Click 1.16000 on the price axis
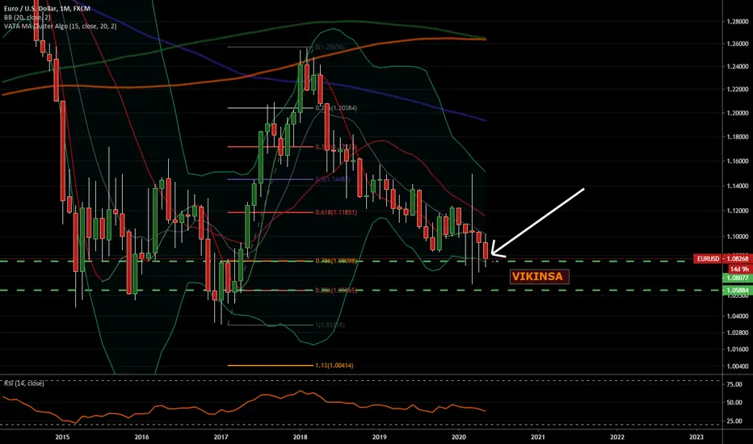753x444 pixels. (738, 161)
